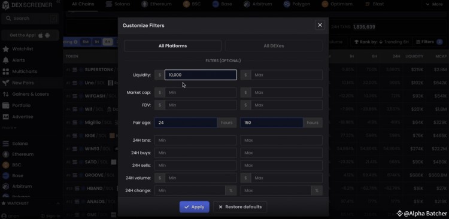Restore defaults for filters
449x219 pixels.
(x=240, y=207)
